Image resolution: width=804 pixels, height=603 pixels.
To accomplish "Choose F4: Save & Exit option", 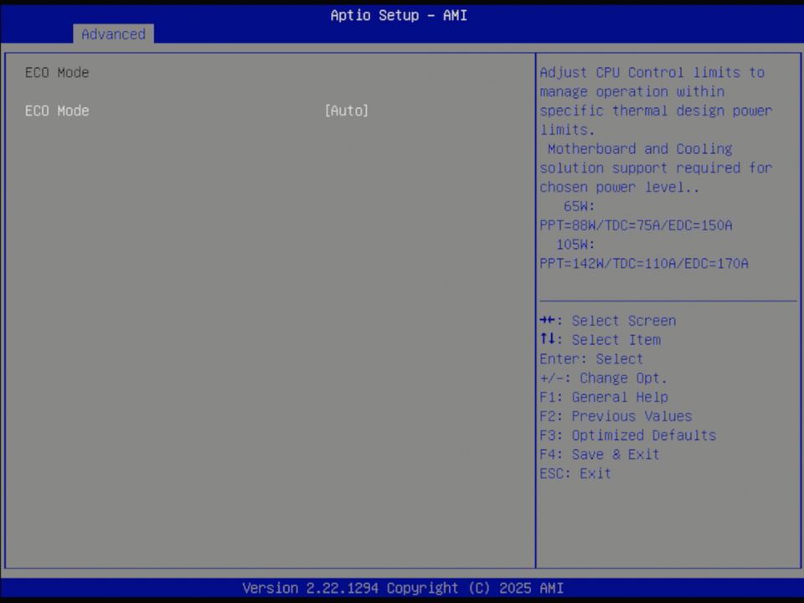I will (599, 454).
